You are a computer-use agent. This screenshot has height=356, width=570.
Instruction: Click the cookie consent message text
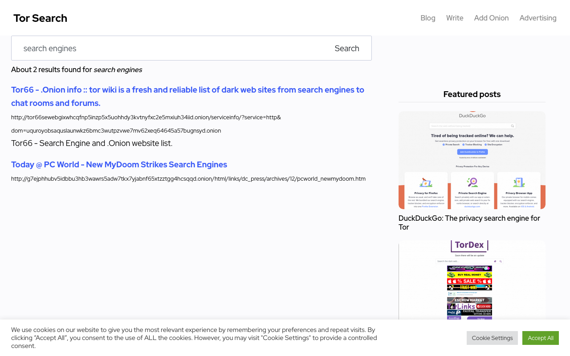pos(194,338)
